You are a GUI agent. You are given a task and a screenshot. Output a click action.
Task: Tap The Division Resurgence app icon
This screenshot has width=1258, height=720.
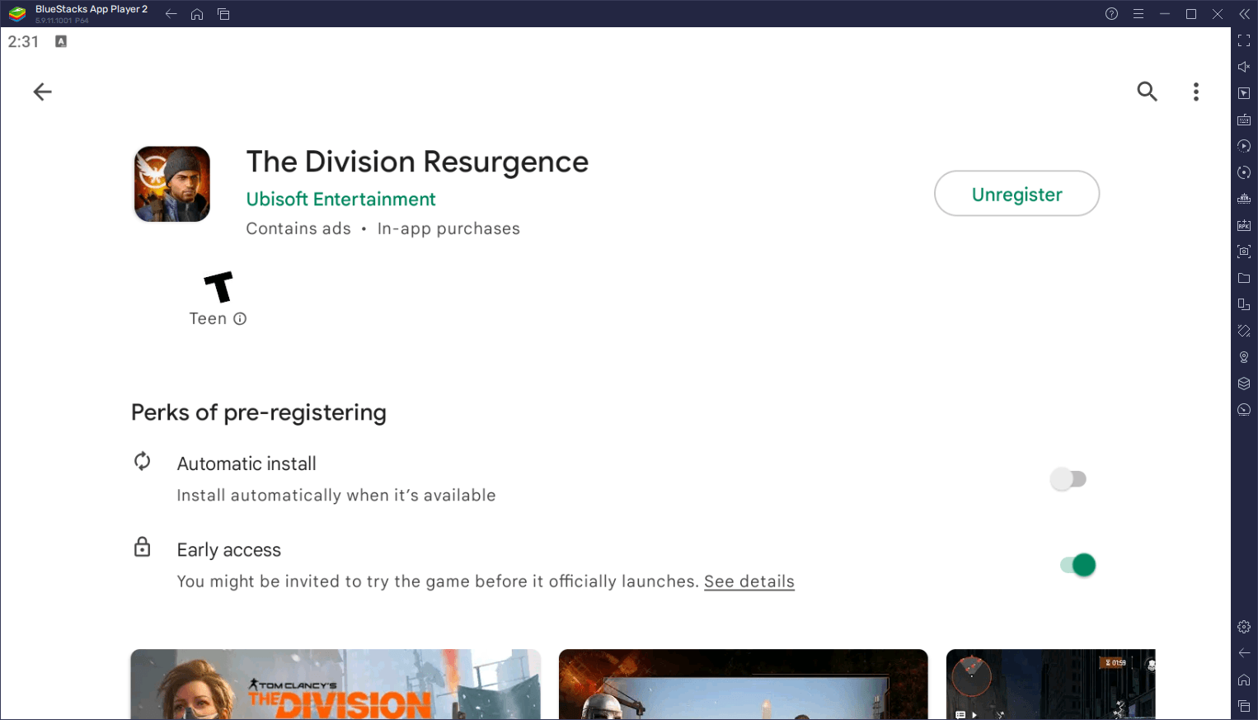coord(172,184)
